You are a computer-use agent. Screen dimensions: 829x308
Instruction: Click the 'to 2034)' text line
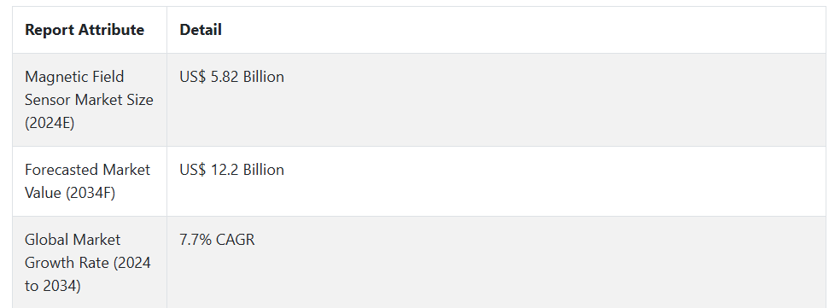coord(53,286)
